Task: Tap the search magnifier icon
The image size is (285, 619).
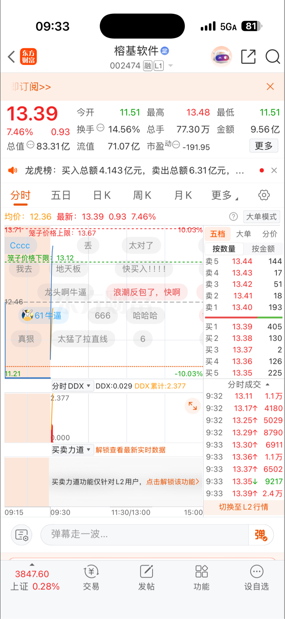Action: pyautogui.click(x=273, y=57)
